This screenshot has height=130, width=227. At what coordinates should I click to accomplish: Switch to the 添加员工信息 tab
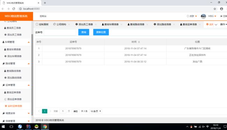[x=84, y=24]
